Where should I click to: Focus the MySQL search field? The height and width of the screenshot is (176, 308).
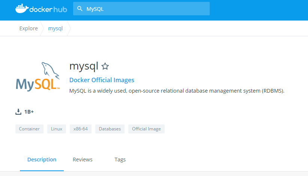pyautogui.click(x=146, y=9)
